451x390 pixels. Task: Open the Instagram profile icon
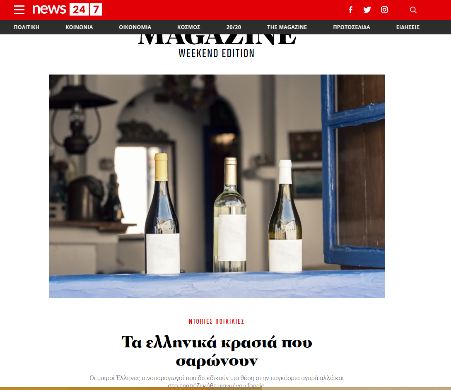385,10
